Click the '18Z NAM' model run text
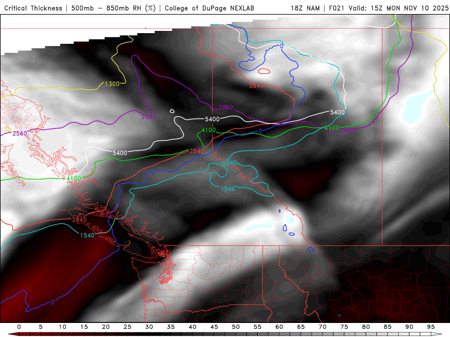 tap(305, 8)
